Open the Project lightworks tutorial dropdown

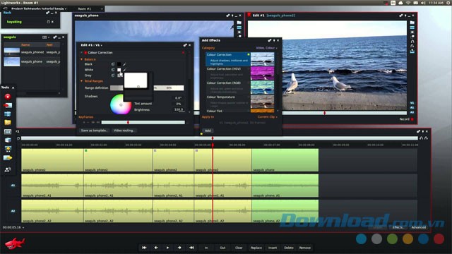point(39,8)
